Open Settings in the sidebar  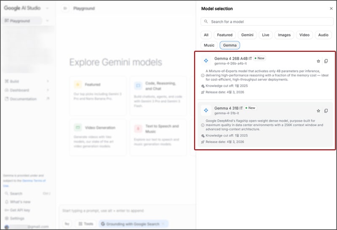(x=17, y=218)
